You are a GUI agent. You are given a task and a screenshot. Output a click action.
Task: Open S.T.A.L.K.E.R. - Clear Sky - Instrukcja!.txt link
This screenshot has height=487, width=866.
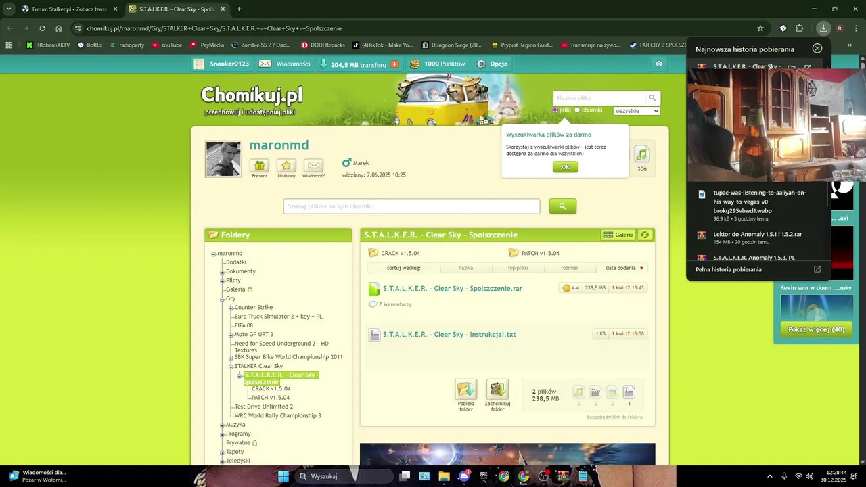[449, 334]
